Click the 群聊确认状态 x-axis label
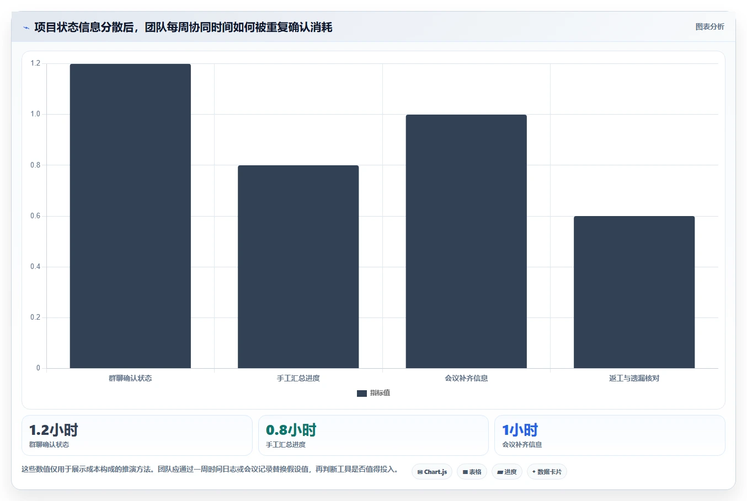This screenshot has width=747, height=501. pyautogui.click(x=130, y=378)
